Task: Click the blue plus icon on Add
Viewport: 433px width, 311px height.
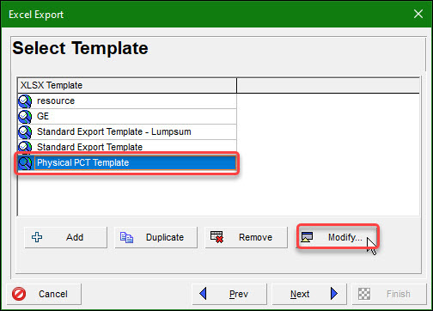Action: pos(37,237)
